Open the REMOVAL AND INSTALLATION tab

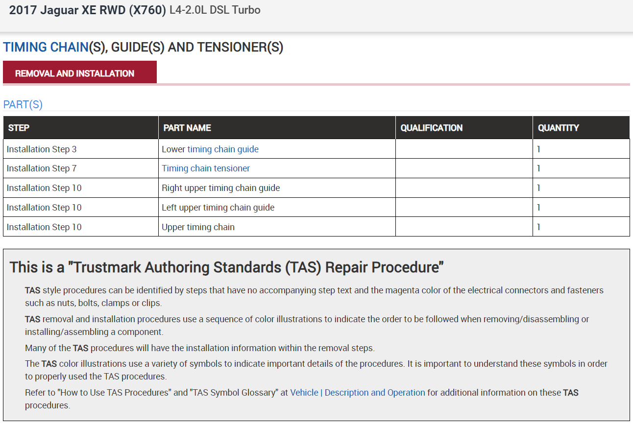(74, 73)
